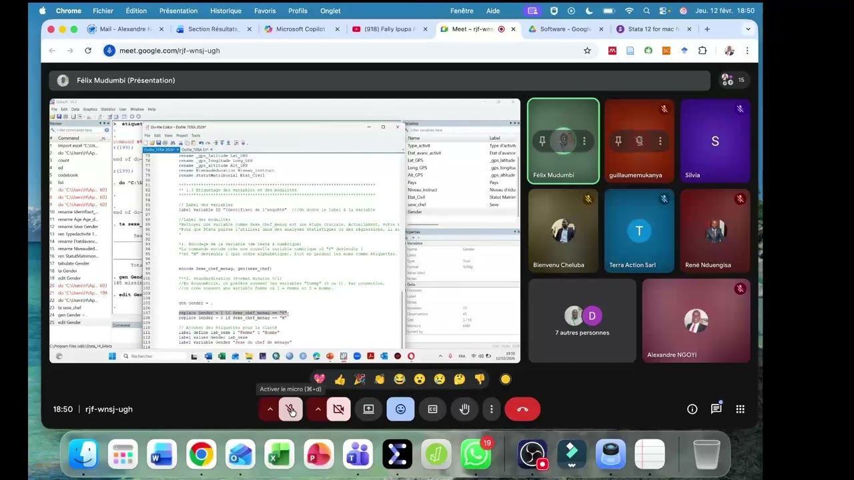Switch to Section Résultats browser tab
This screenshot has width=854, height=480.
coord(213,29)
